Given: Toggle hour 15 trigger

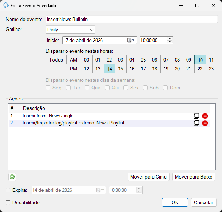Looking at the screenshot, I should 121,69.
